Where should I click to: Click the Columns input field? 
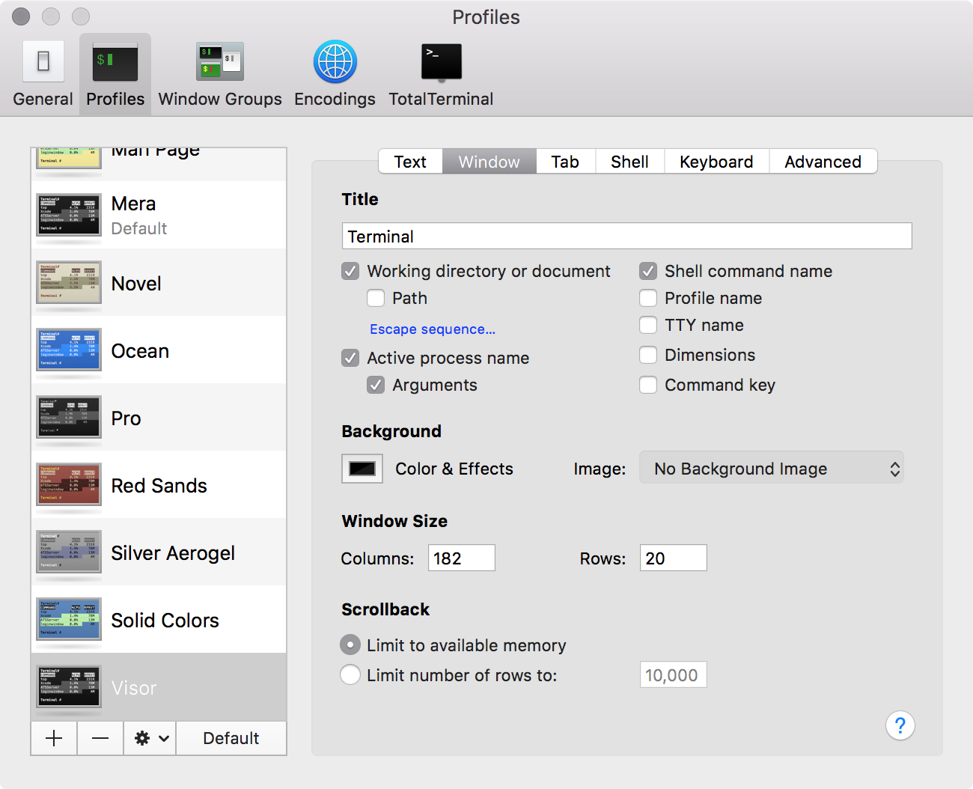tap(462, 558)
